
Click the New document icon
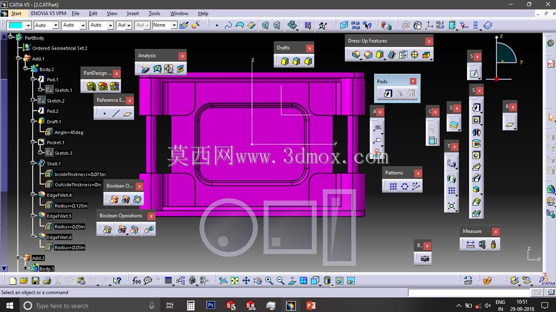click(13, 281)
